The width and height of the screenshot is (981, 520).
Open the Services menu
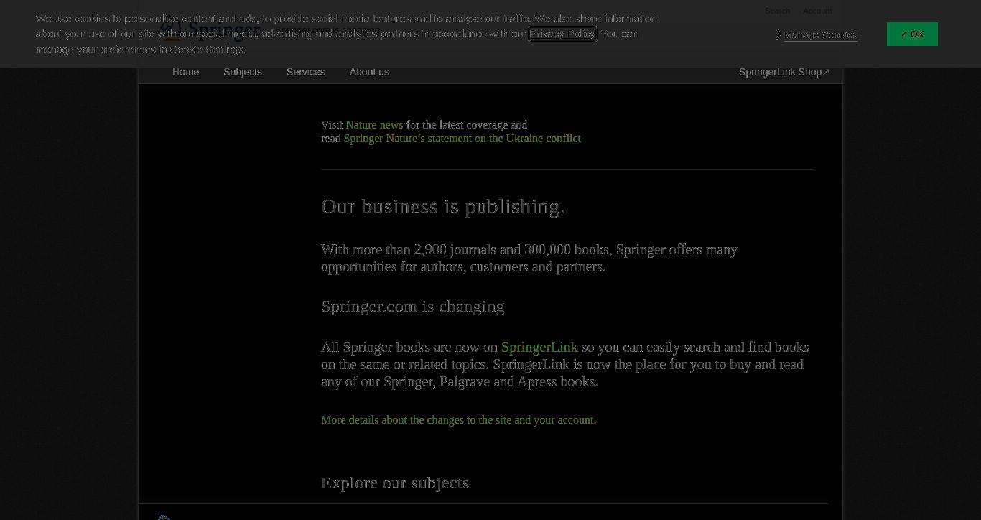306,72
